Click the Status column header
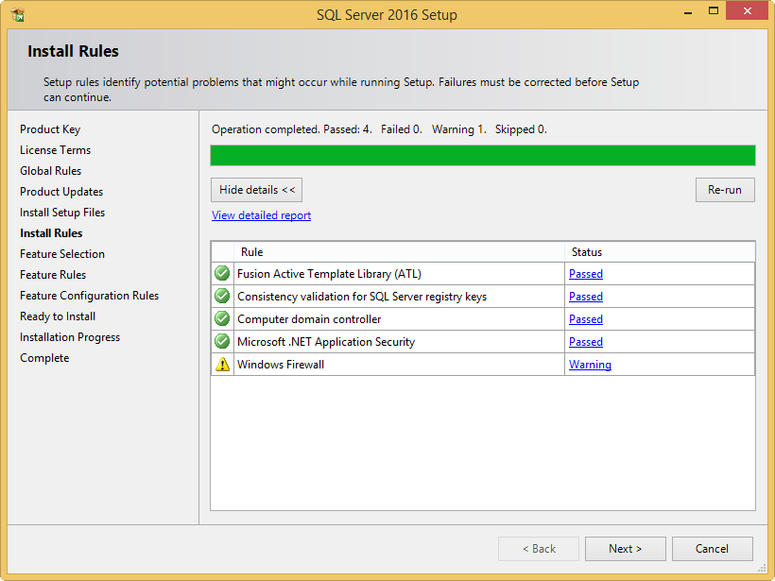Screen dimensions: 775x581 660,252
